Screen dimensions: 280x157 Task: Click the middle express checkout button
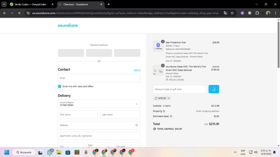pos(99,53)
